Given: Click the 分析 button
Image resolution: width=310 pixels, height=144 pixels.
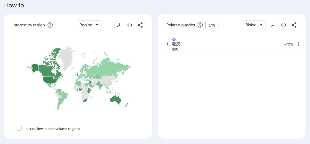Looking at the screenshot, I should pos(212,25).
